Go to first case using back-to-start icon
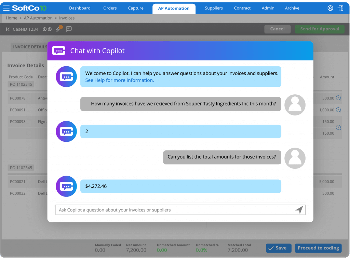This screenshot has height=259, width=350. (x=8, y=29)
